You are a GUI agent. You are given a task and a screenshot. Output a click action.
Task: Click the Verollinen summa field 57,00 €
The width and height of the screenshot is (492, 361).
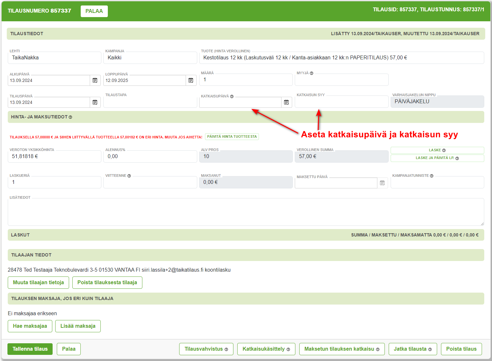point(342,156)
